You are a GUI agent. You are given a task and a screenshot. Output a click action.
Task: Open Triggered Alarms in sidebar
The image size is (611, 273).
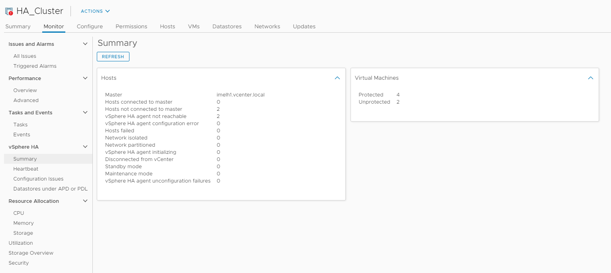(35, 66)
